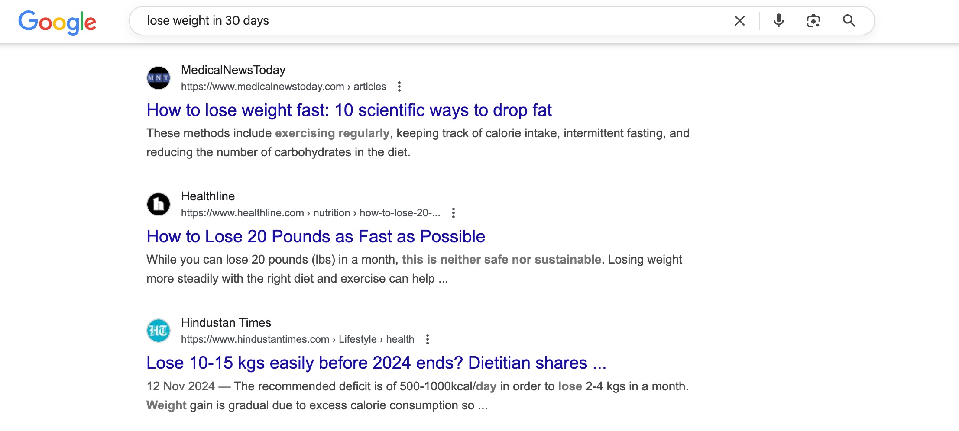This screenshot has width=959, height=431.
Task: Start a voice search with microphone
Action: click(778, 21)
